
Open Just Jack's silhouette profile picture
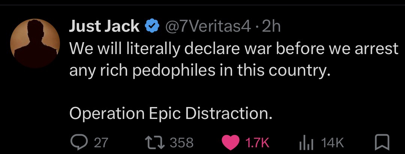pyautogui.click(x=35, y=43)
